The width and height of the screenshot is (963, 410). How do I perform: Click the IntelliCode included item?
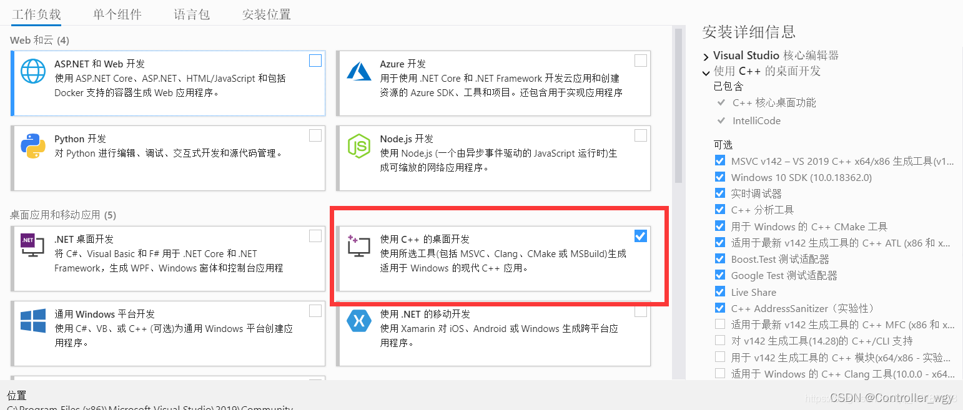[x=756, y=120]
